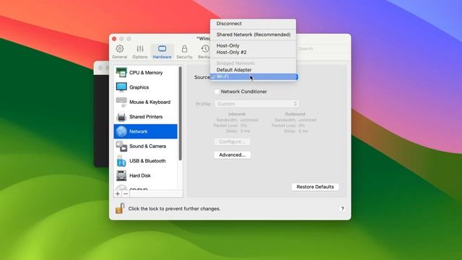Choose Disconnect from the source menu
This screenshot has height=260, width=462.
pyautogui.click(x=253, y=24)
